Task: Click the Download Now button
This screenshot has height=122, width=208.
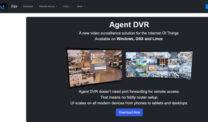Action: (129, 112)
